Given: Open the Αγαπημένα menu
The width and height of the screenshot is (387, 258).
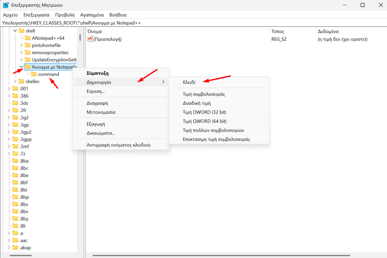Looking at the screenshot, I should coord(91,15).
